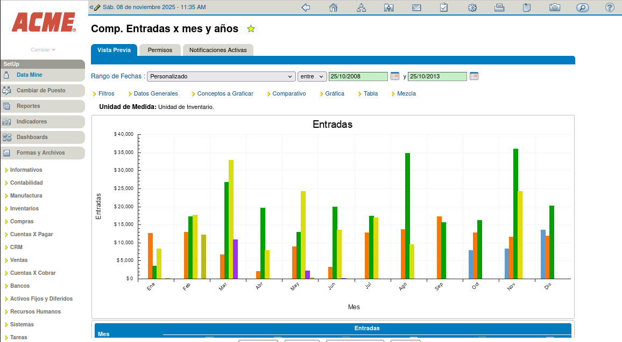Open the entre comparison dropdown

pos(312,76)
